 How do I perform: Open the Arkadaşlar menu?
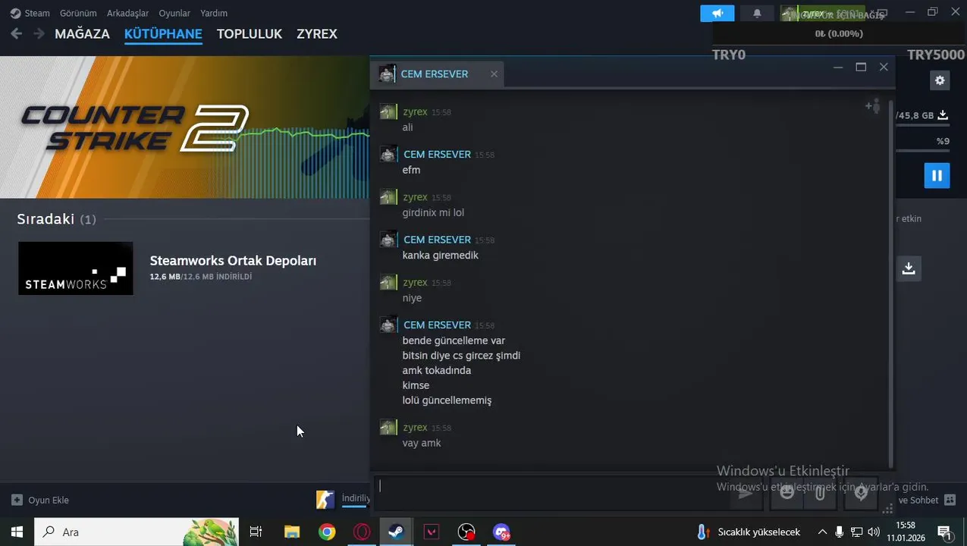tap(127, 13)
